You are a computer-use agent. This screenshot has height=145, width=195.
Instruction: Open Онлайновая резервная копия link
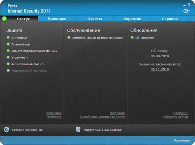(102, 117)
